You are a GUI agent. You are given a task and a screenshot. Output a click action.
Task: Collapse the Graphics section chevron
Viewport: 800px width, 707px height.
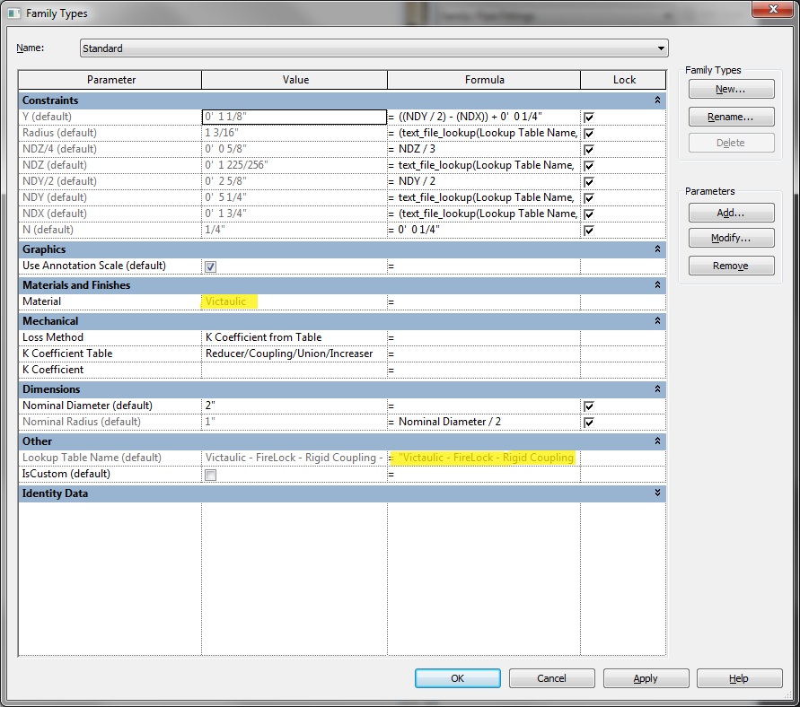tap(657, 249)
